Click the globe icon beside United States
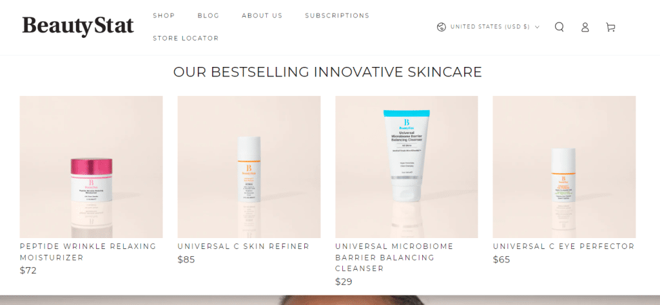660x305 pixels. 441,27
